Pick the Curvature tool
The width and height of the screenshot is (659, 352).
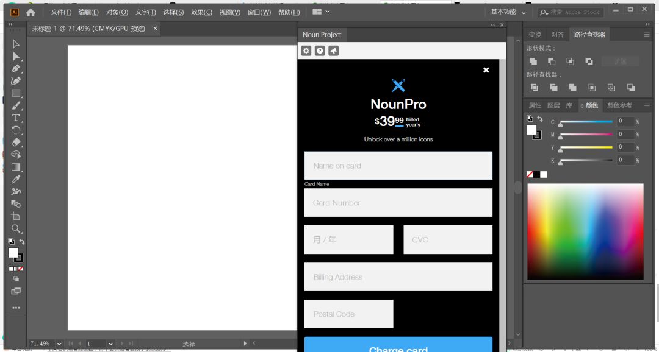[16, 80]
